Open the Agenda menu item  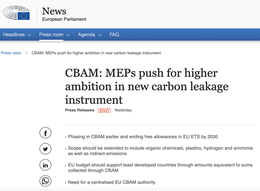click(x=87, y=35)
